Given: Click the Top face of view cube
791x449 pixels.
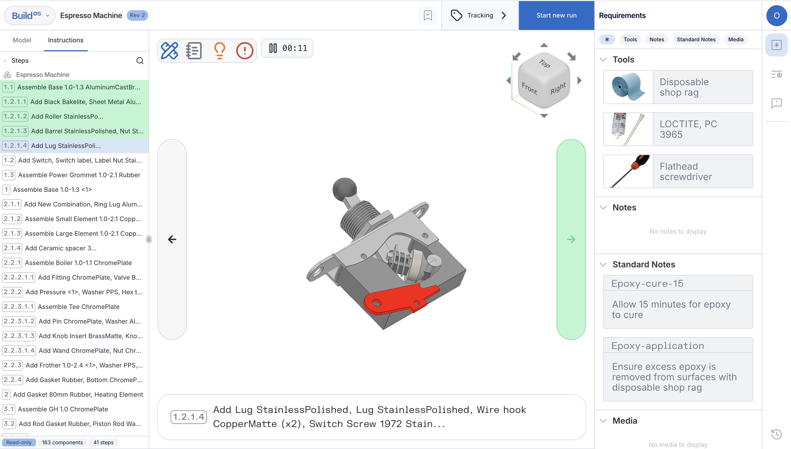Looking at the screenshot, I should [544, 64].
